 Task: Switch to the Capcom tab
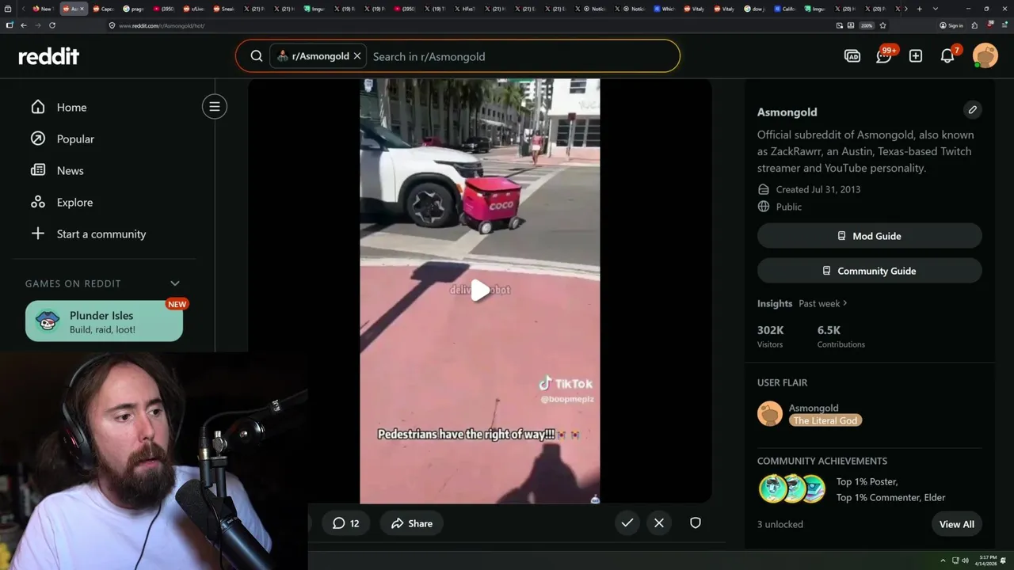pos(103,9)
